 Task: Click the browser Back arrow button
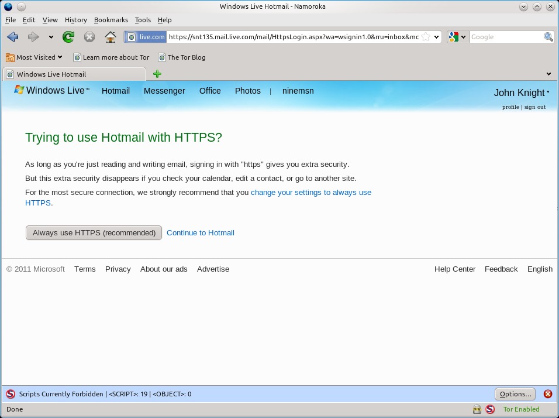(x=12, y=37)
